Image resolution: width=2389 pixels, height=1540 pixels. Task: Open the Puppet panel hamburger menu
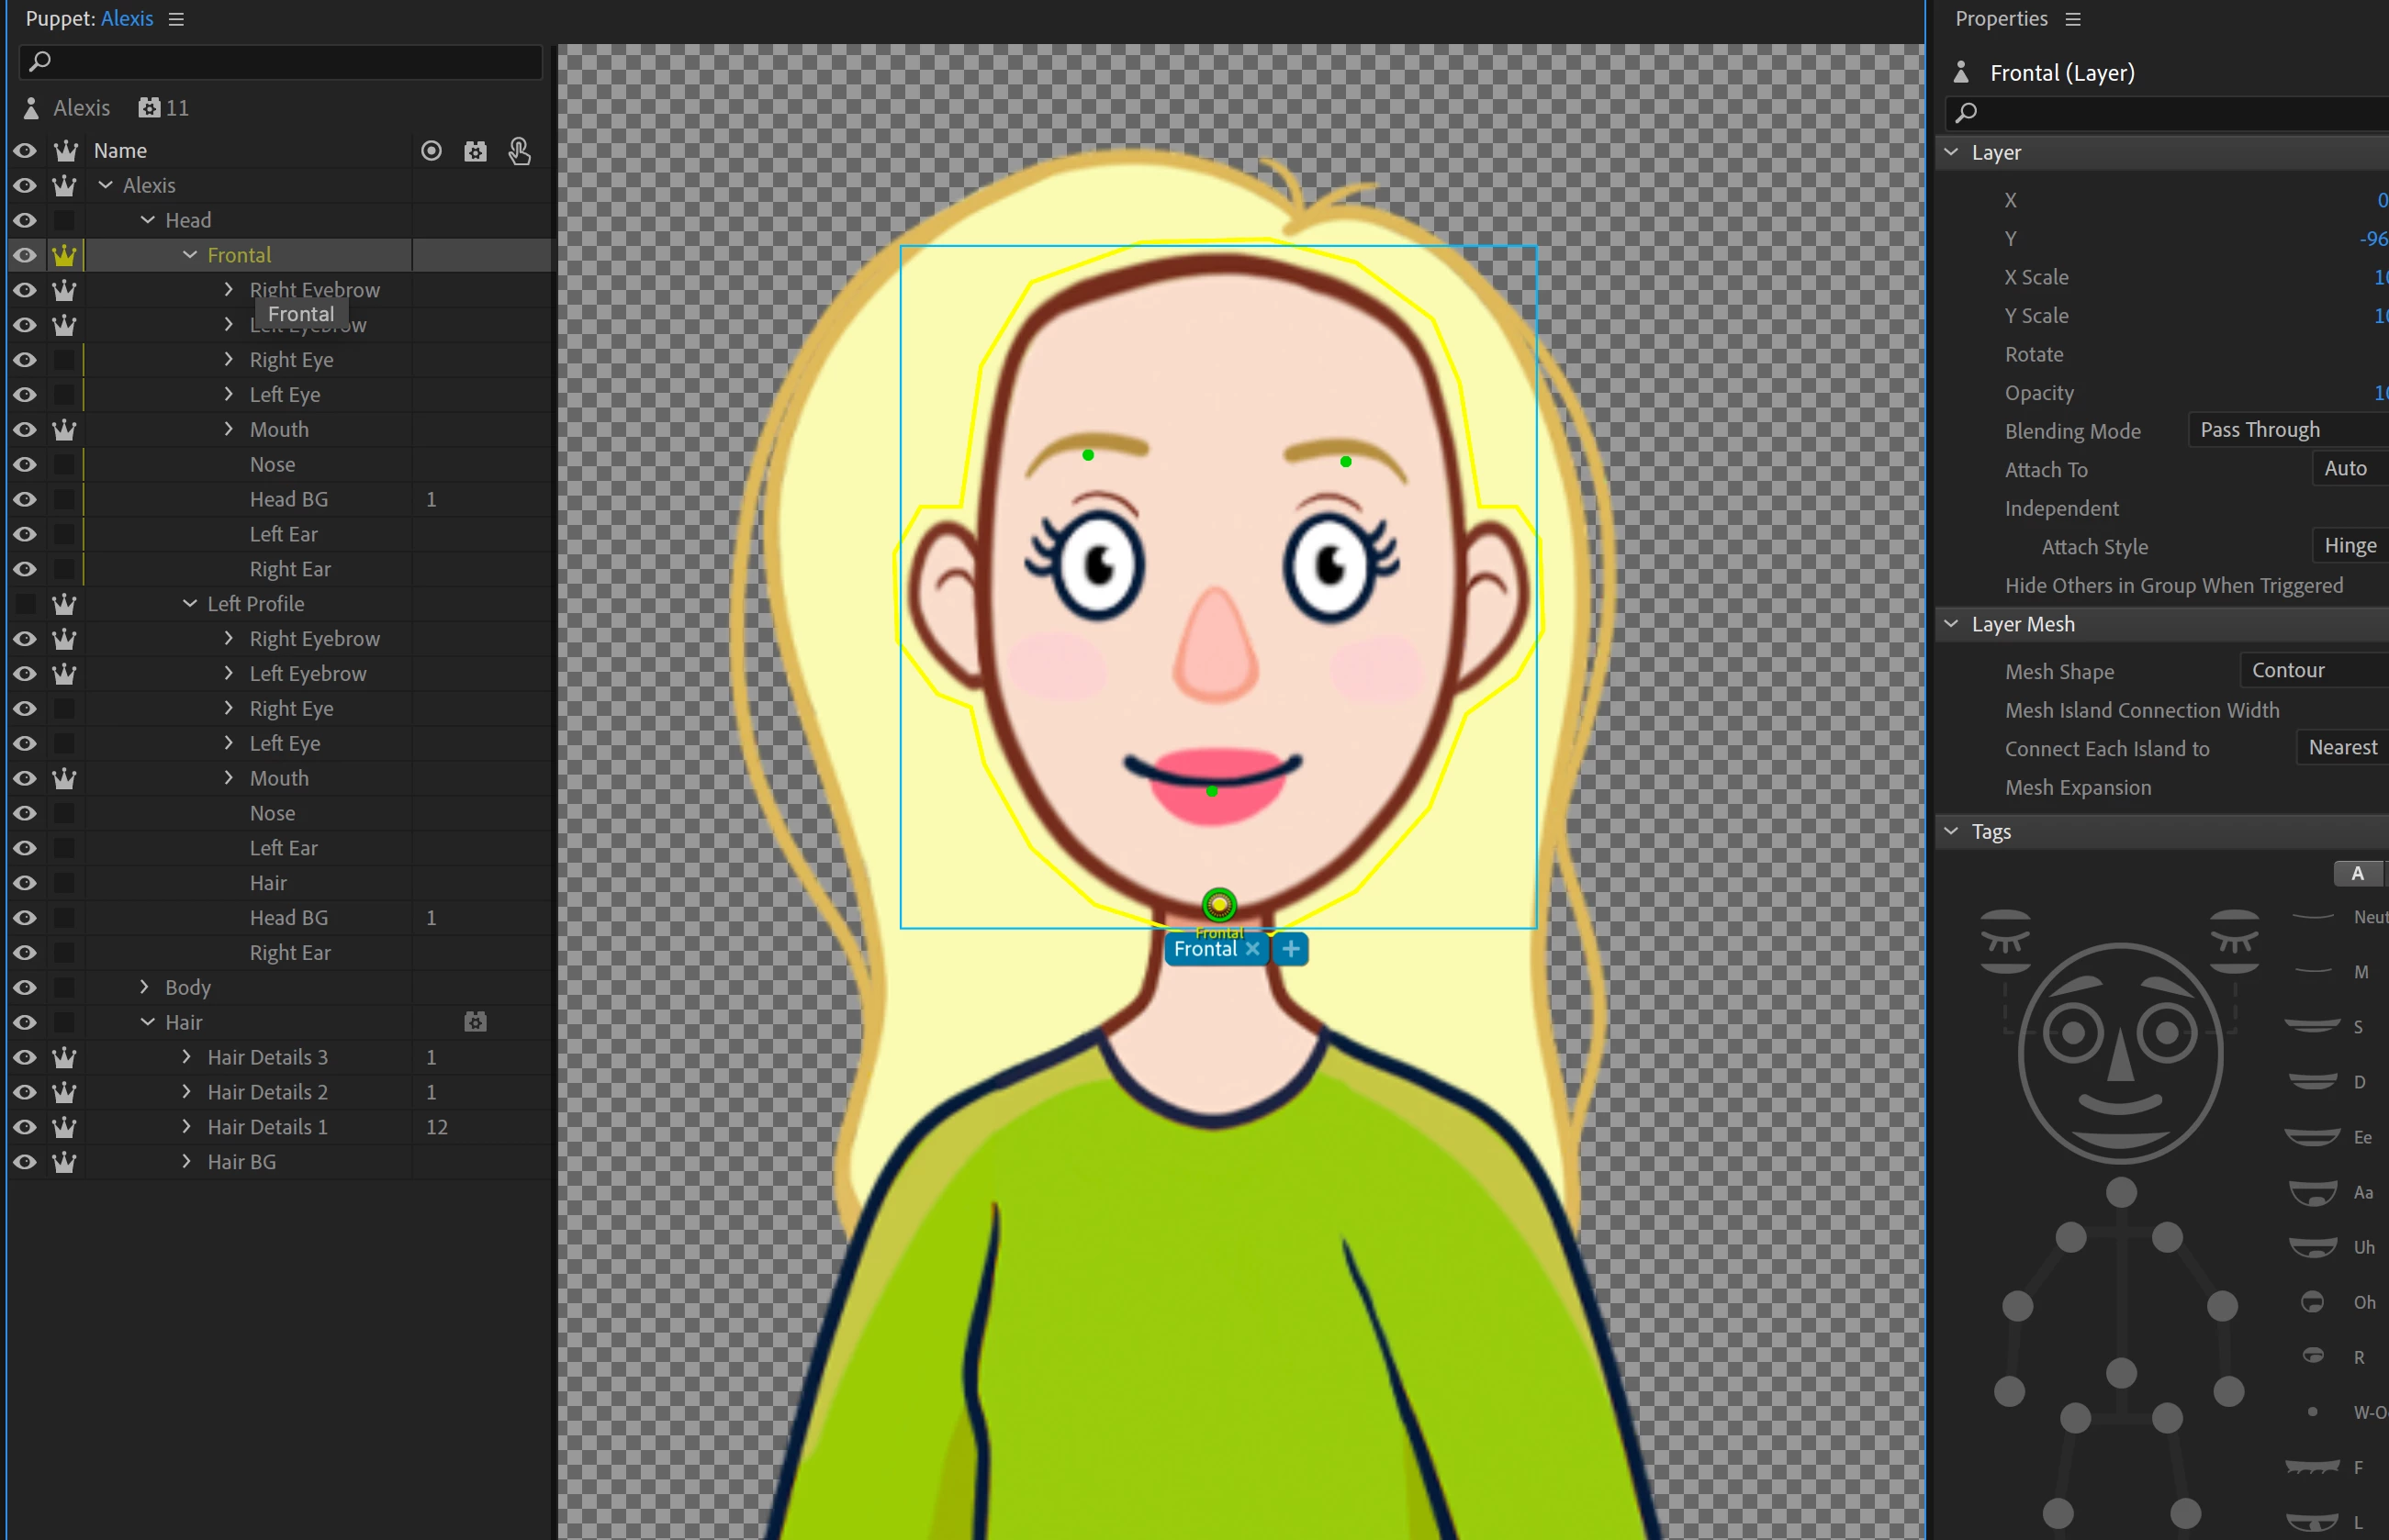tap(176, 19)
